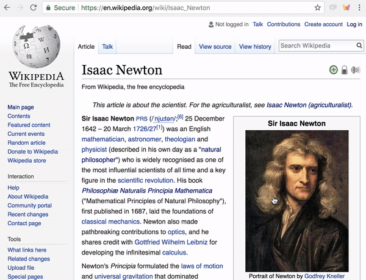Open the View history tab
Viewport: 366px width, 280px height.
pos(255,47)
